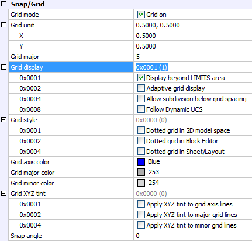Collapse the Grid XYZ tint group
Viewport: 252px width, 241px height.
[4, 194]
